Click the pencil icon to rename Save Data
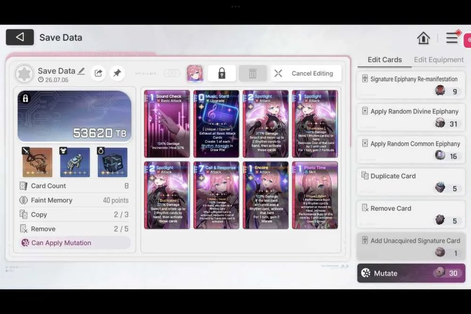The image size is (471, 314). (81, 71)
